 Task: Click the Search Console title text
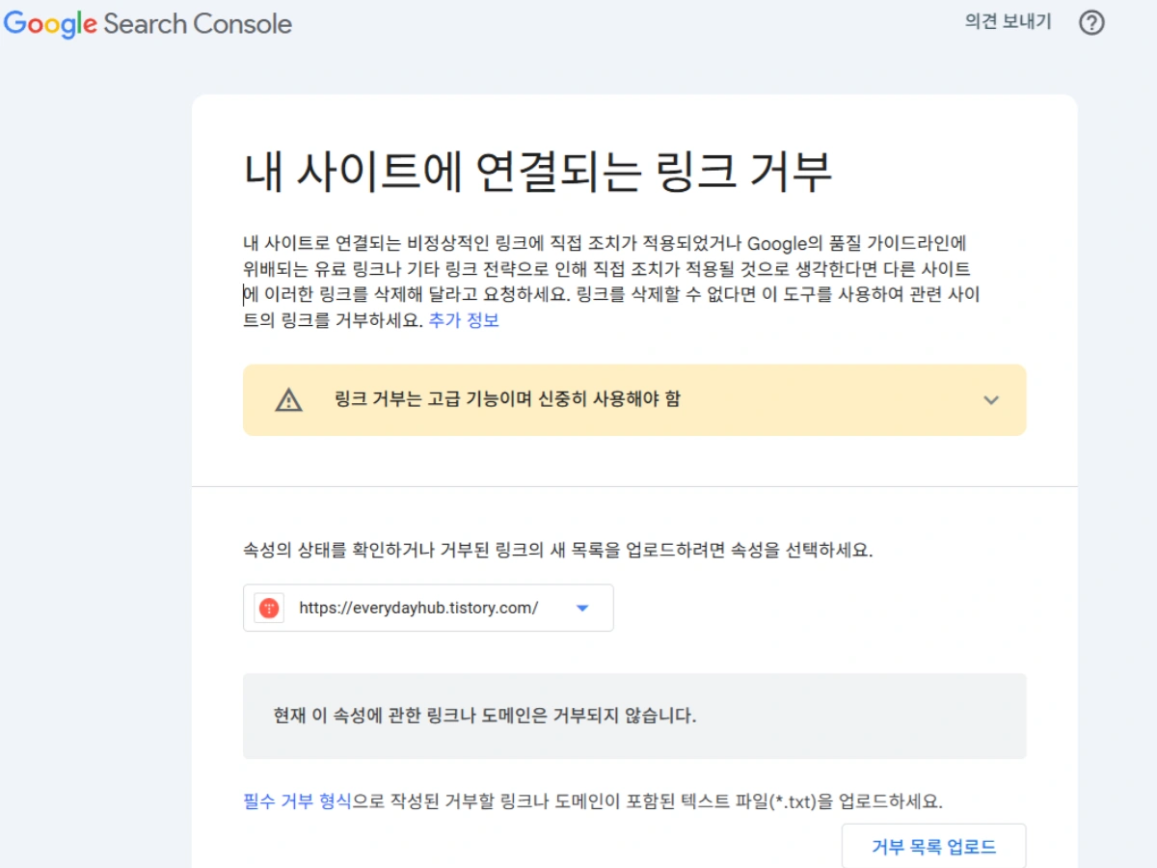point(198,24)
